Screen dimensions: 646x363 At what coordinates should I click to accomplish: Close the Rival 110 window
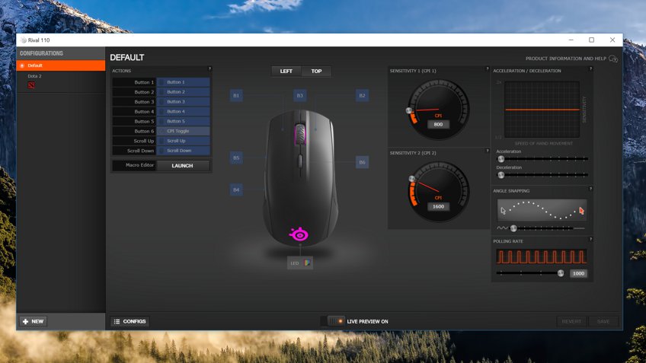pyautogui.click(x=612, y=40)
